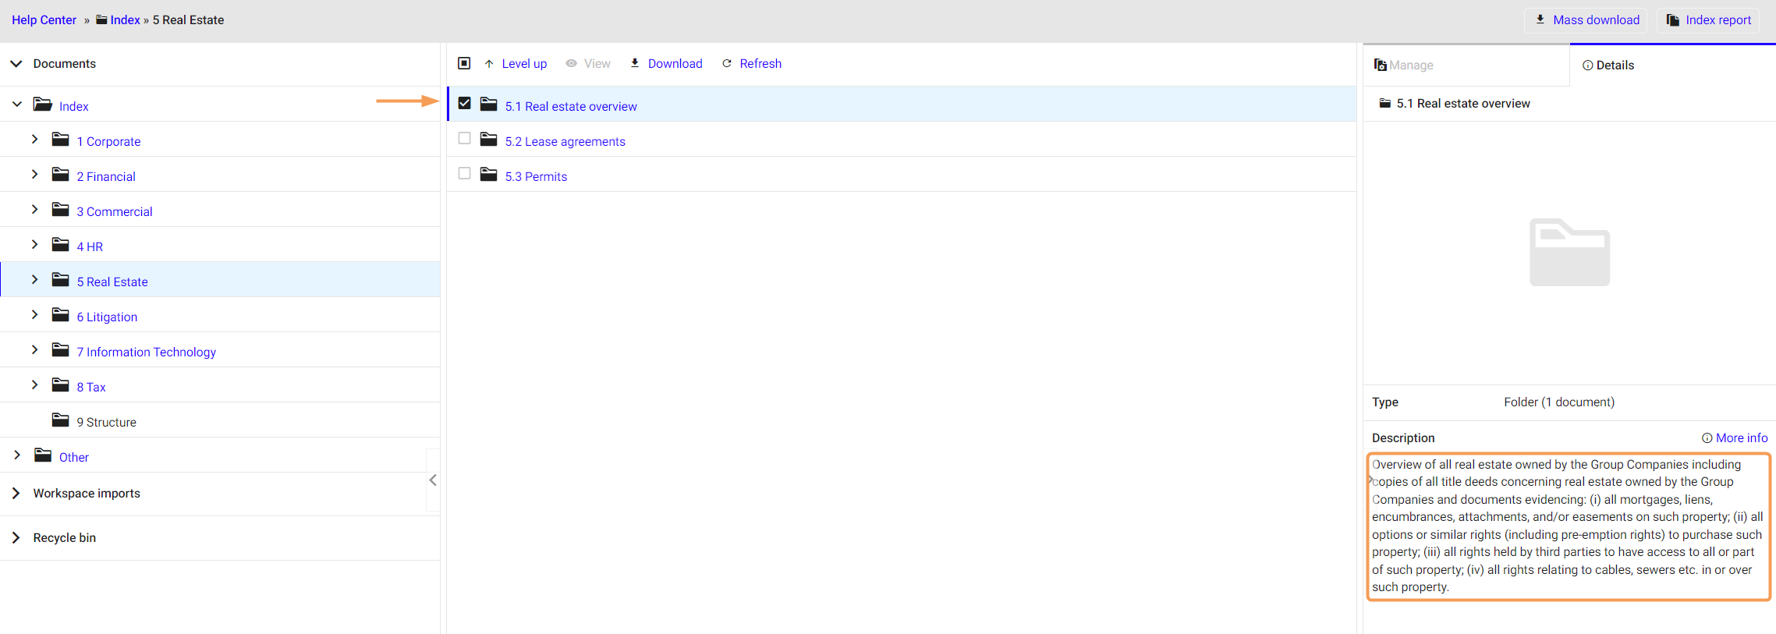Click the Level up toolbar label
The width and height of the screenshot is (1776, 634).
pyautogui.click(x=524, y=64)
